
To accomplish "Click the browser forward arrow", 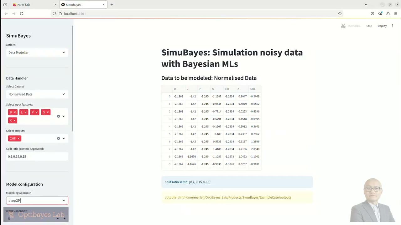I will (14, 13).
